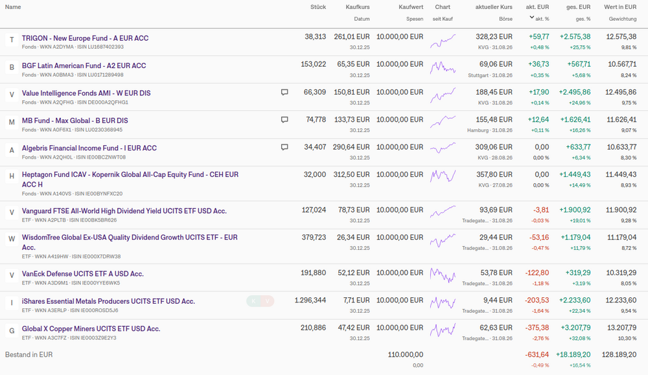Image resolution: width=648 pixels, height=375 pixels.
Task: Open the sparkline chart for Heptagon Kopernik fund
Action: [x=443, y=176]
